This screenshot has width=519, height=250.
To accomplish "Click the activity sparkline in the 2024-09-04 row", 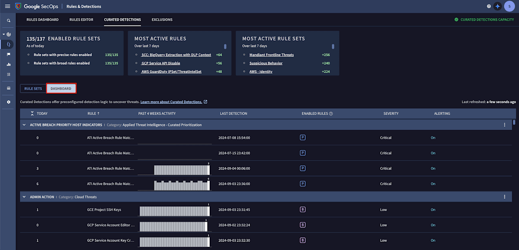I will [175, 169].
